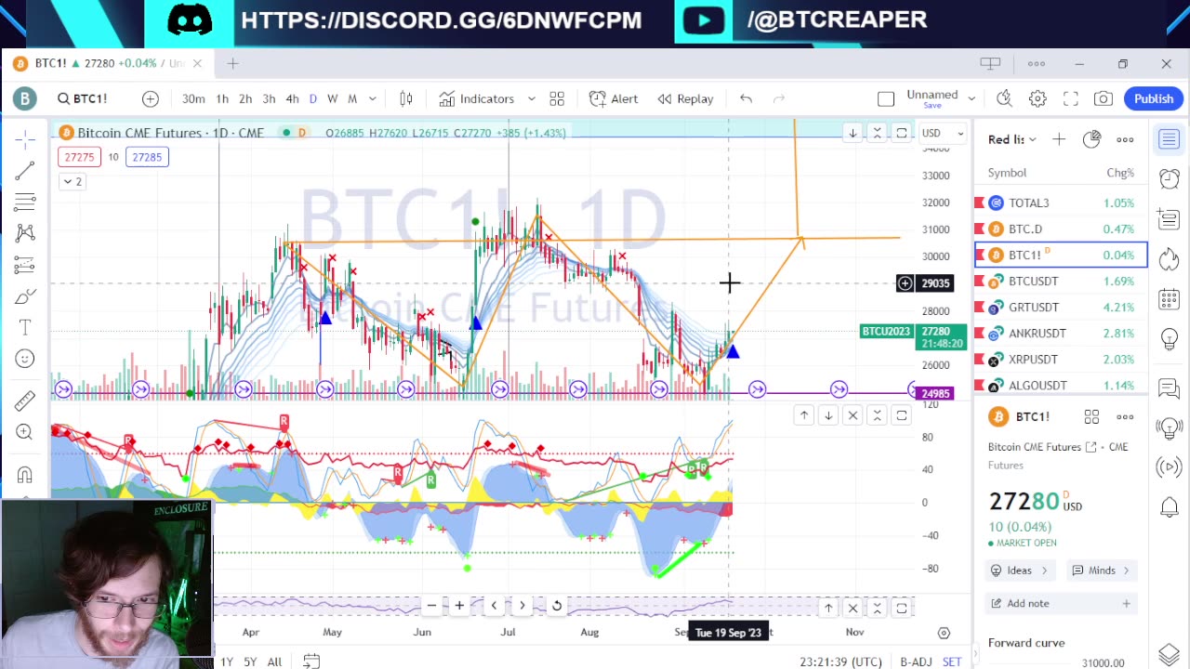Viewport: 1190px width, 669px height.
Task: Toggle B-ADJ back-adjustment for contracts
Action: coord(916,662)
